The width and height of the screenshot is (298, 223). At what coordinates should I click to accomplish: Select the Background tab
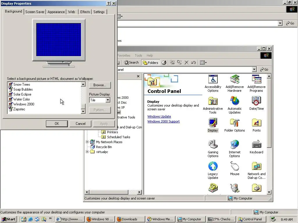pyautogui.click(x=13, y=11)
